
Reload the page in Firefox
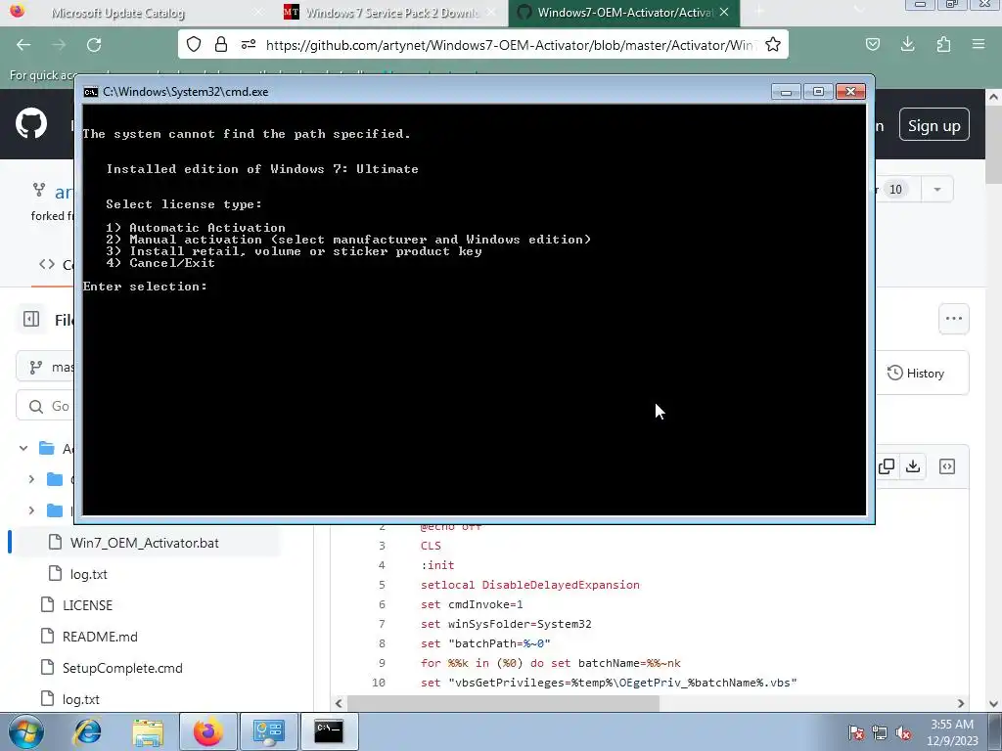tap(94, 45)
